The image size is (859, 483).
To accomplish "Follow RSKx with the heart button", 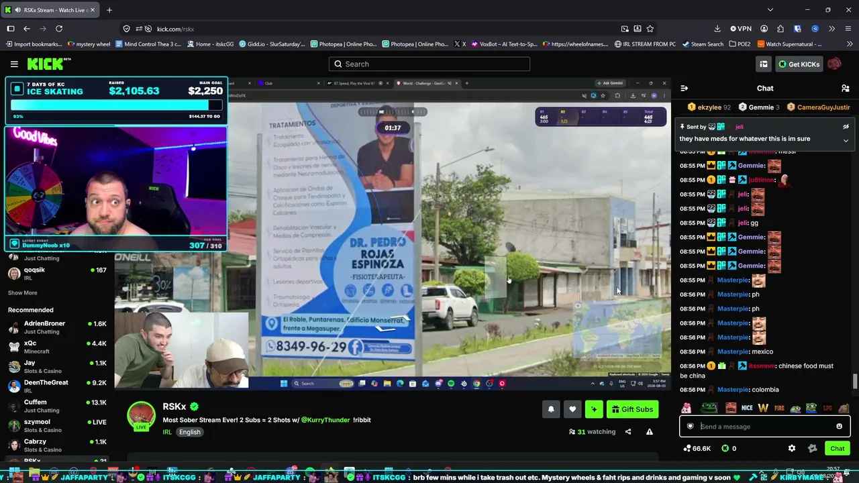I will 572,409.
